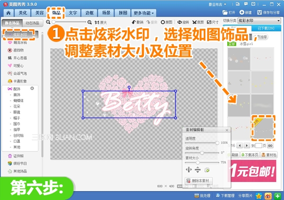The height and width of the screenshot is (200, 284).
Task: Click the title bar mini-mode icon
Action: (x=253, y=4)
